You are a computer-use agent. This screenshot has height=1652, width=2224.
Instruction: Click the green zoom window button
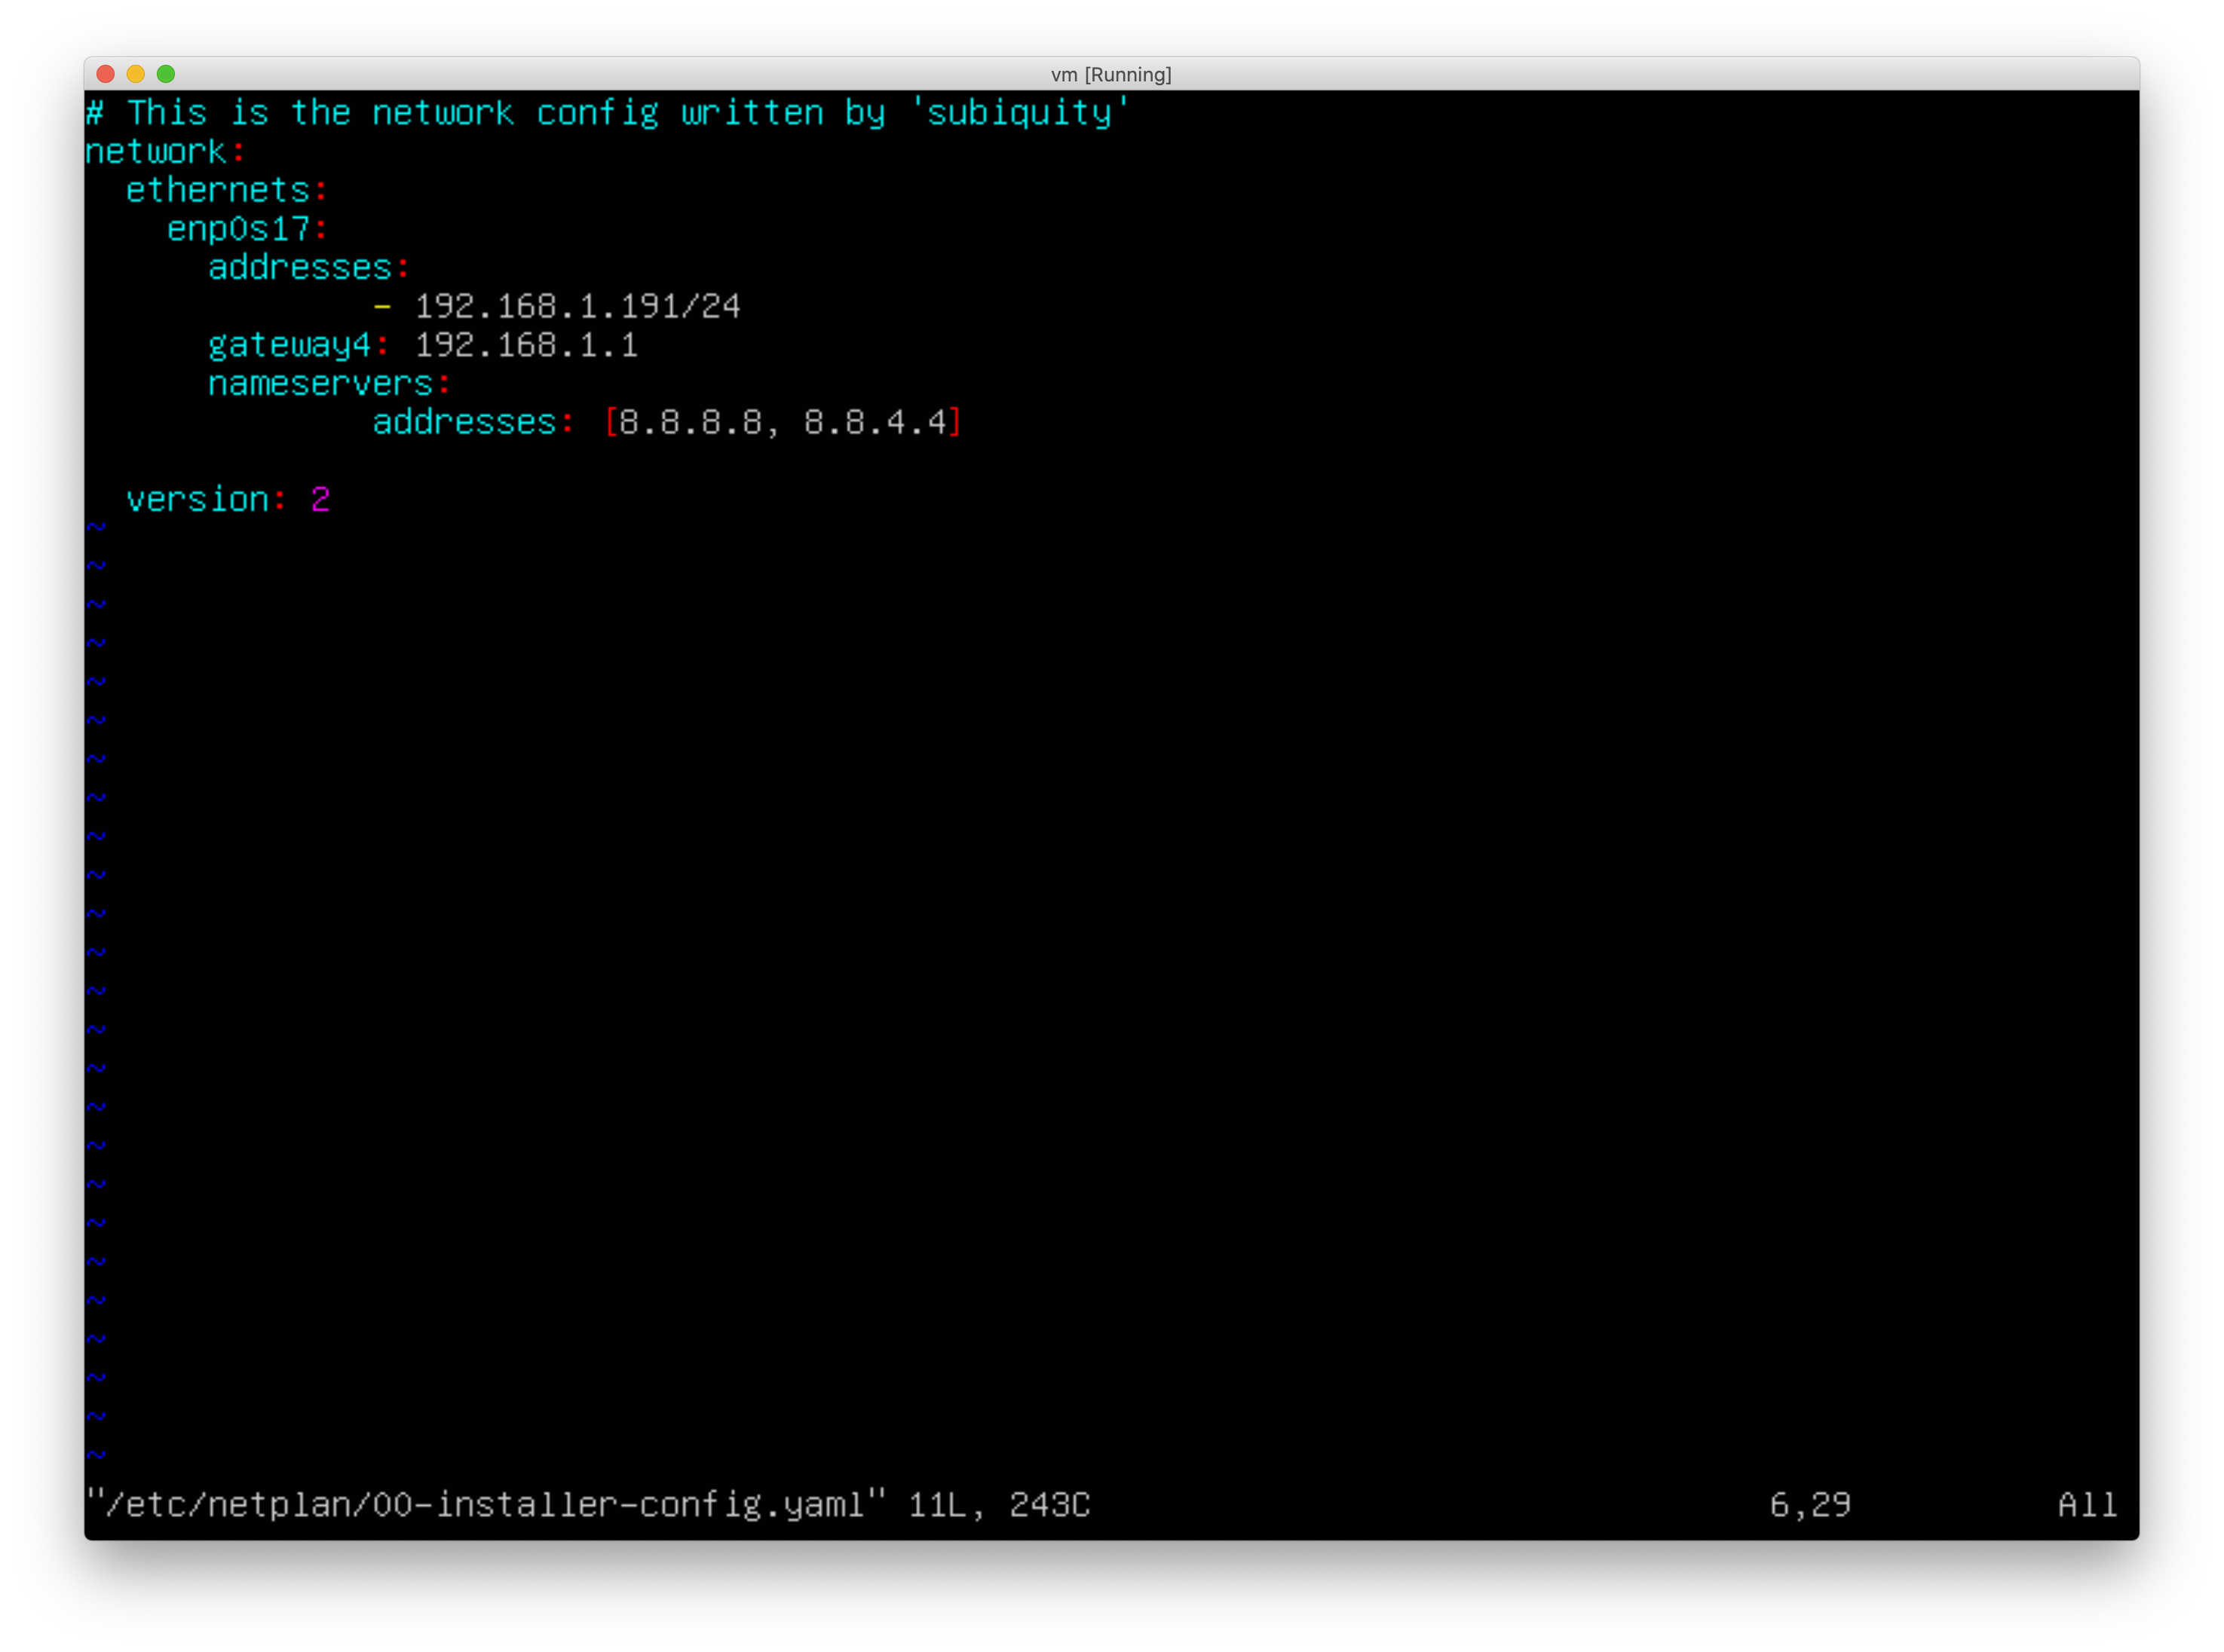click(x=166, y=74)
